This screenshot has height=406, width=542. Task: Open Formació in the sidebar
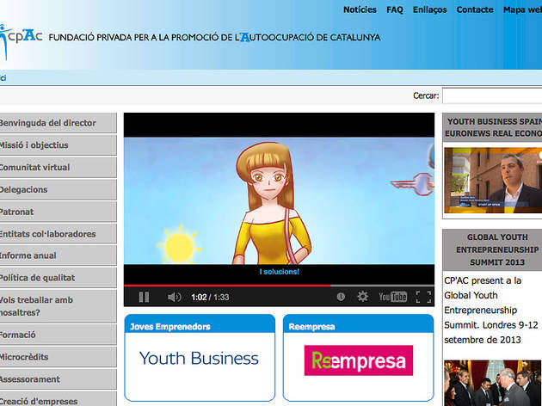59,335
